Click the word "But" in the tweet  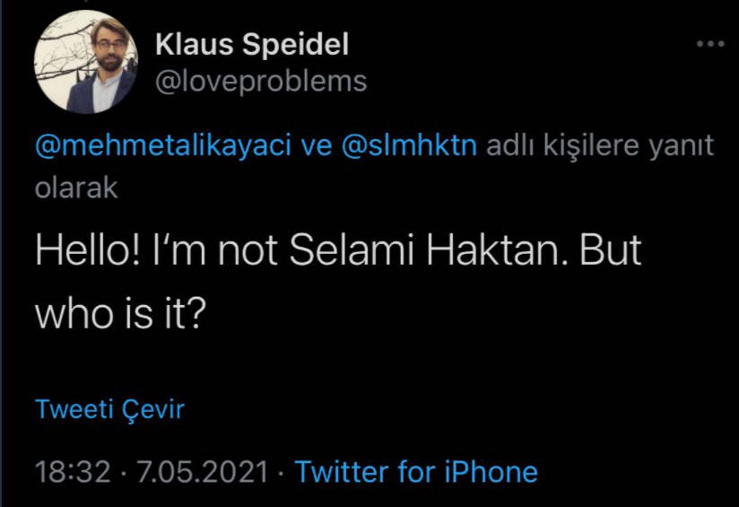612,252
